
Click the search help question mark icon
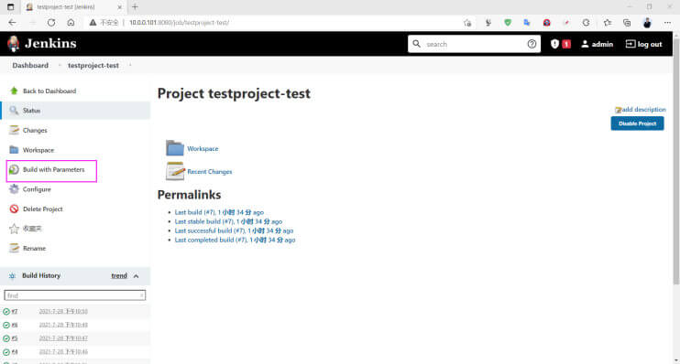[x=532, y=44]
